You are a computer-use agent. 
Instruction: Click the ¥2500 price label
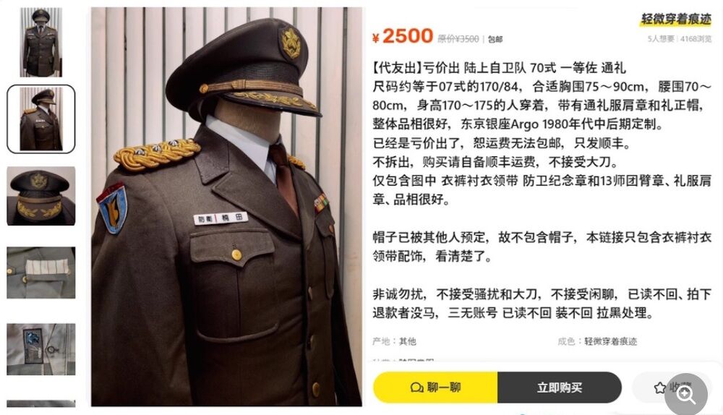coord(403,36)
